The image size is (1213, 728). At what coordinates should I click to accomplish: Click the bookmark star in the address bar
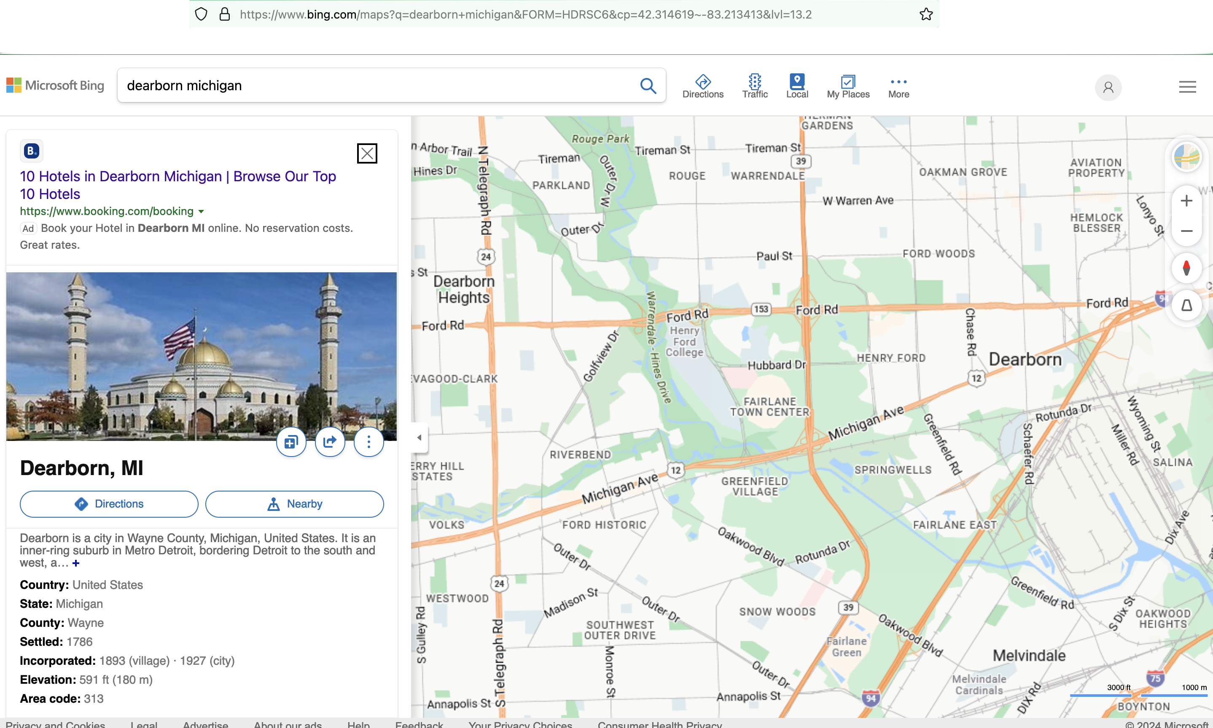pyautogui.click(x=925, y=14)
